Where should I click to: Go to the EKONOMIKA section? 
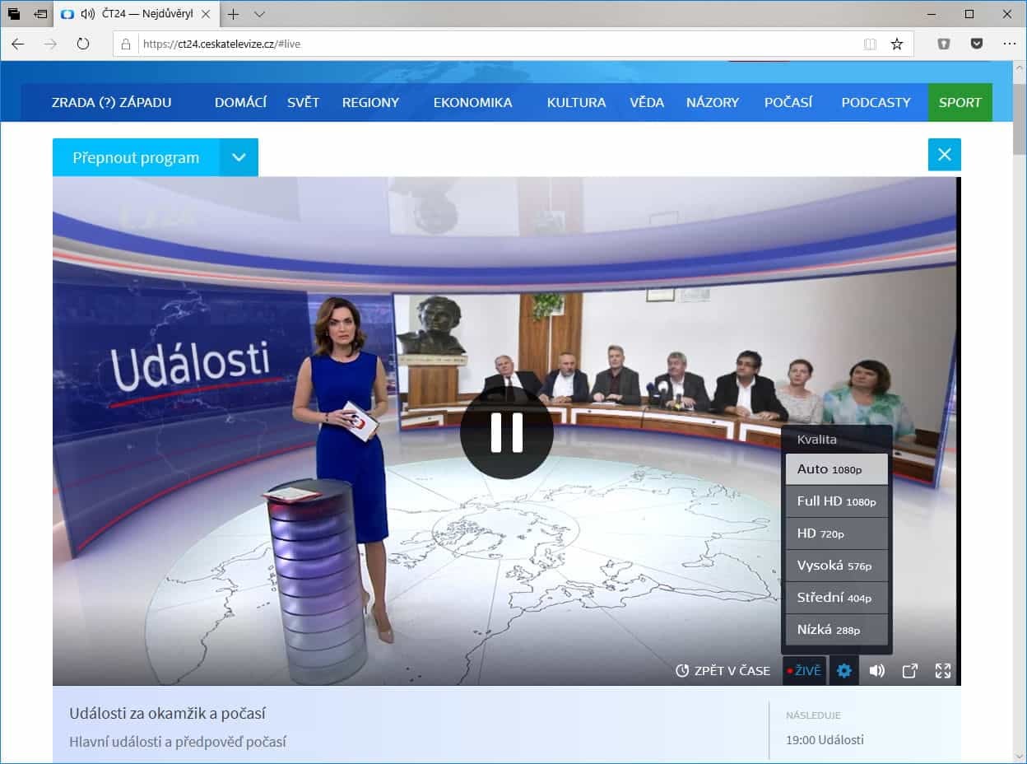tap(473, 102)
